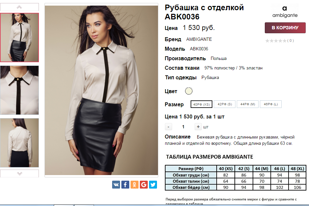Open the back view thumbnail
The width and height of the screenshot is (309, 206).
tap(19, 143)
